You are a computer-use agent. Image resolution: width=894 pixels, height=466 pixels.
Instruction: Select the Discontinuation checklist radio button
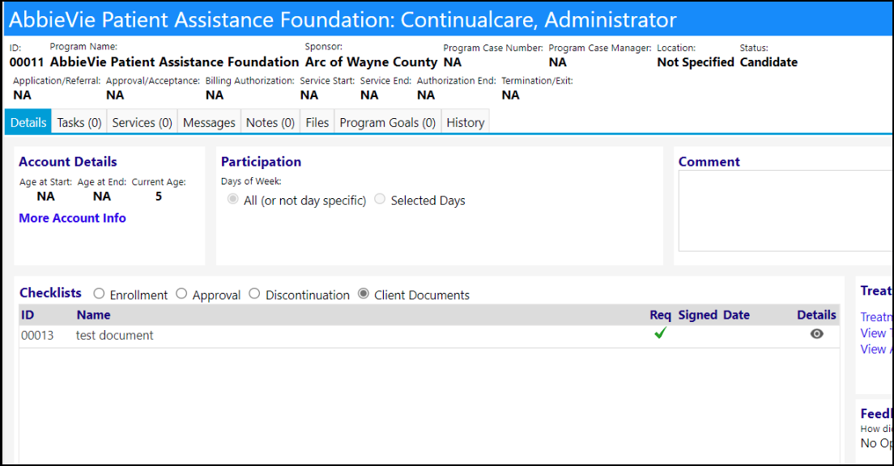click(x=254, y=294)
